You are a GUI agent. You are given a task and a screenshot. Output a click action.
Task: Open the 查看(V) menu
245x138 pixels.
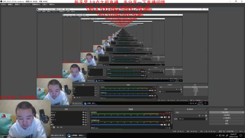[x=17, y=5]
